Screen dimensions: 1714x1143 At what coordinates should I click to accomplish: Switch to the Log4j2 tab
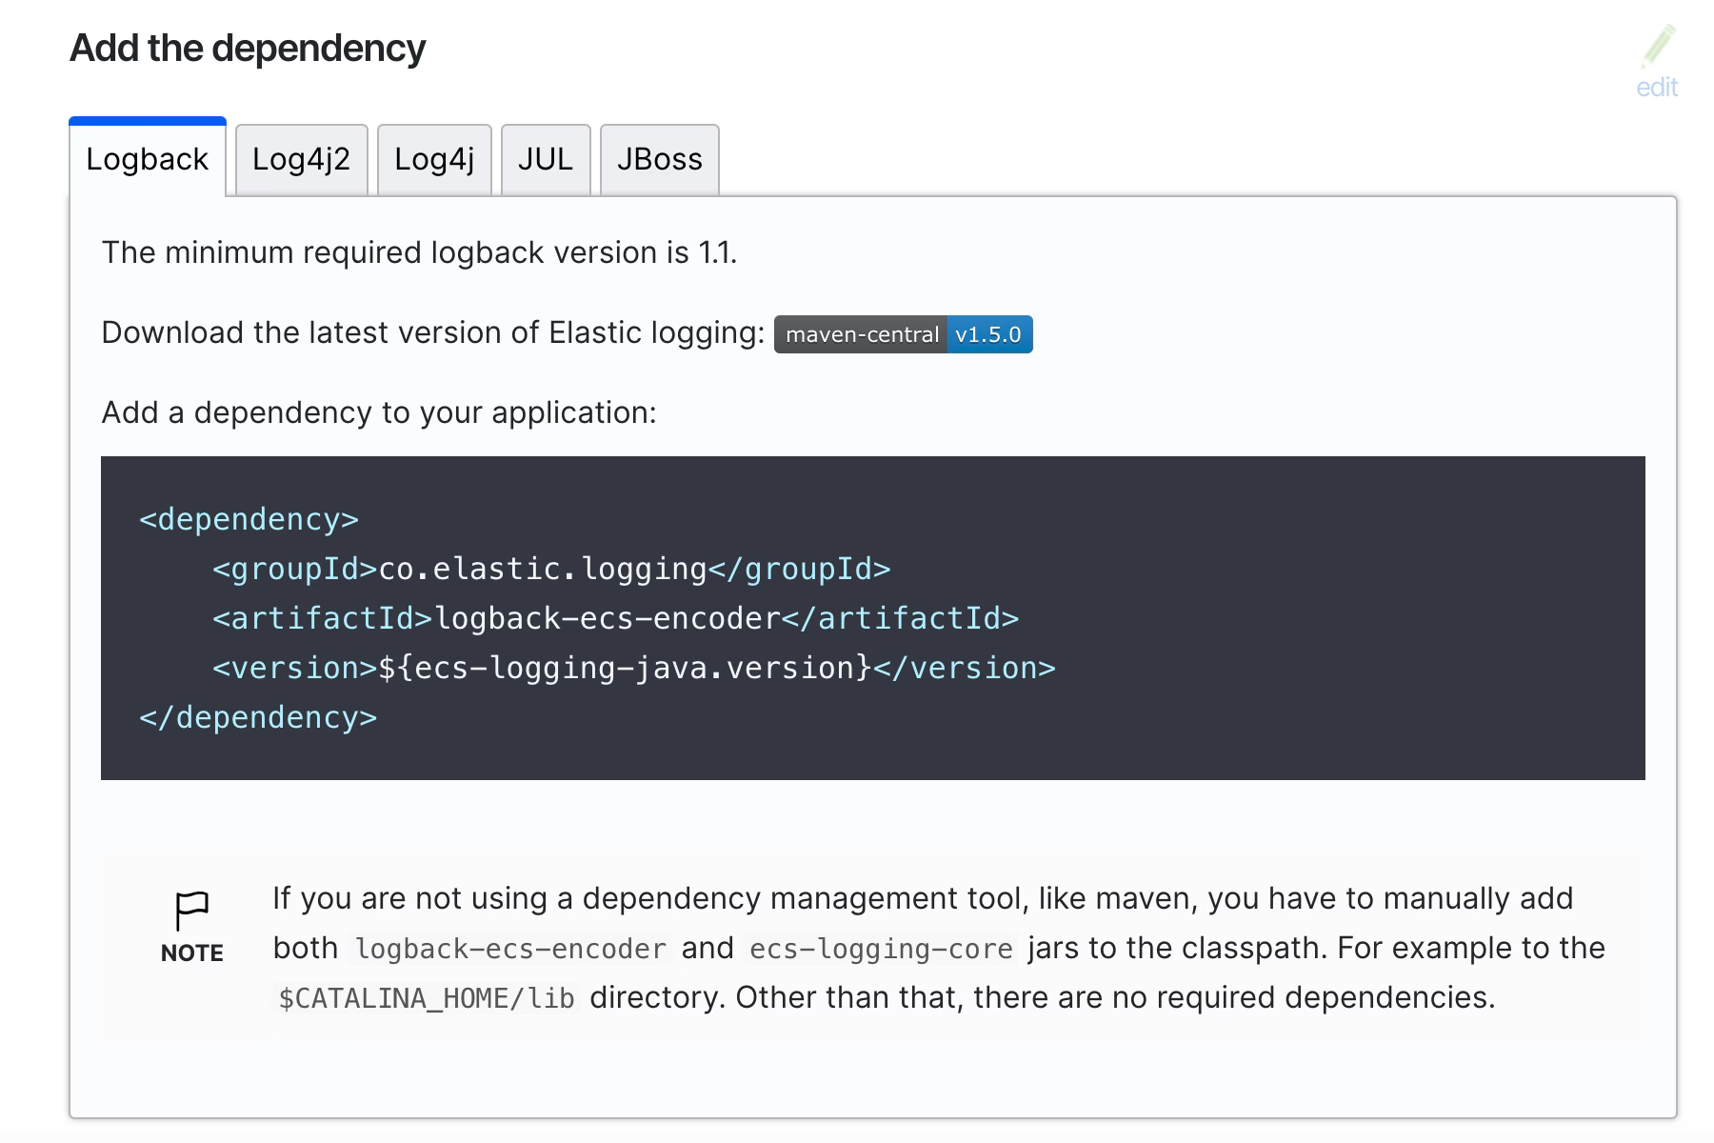300,159
